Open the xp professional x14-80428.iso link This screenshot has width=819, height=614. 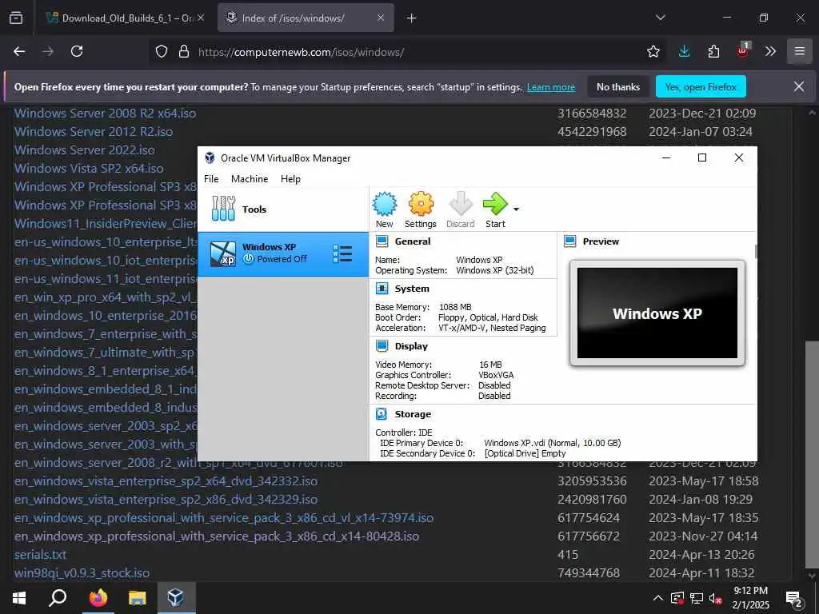[x=216, y=536]
